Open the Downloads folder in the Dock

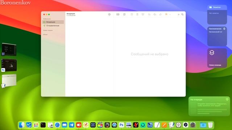tap(203, 125)
